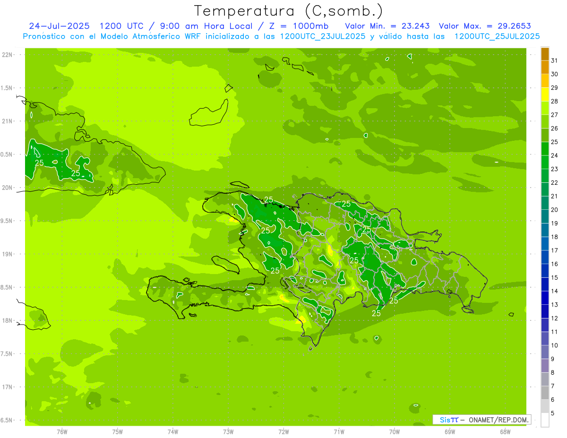Screen dimensions: 567x438
Task: Click the latitude label '0.5N'
Action: [x=7, y=155]
